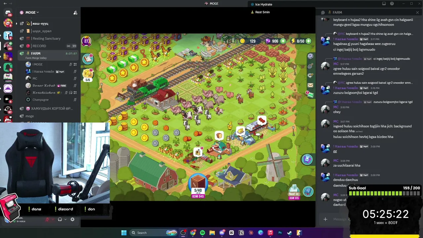Open Apple Music from the taskbar
This screenshot has height=238, width=423.
(x=270, y=233)
